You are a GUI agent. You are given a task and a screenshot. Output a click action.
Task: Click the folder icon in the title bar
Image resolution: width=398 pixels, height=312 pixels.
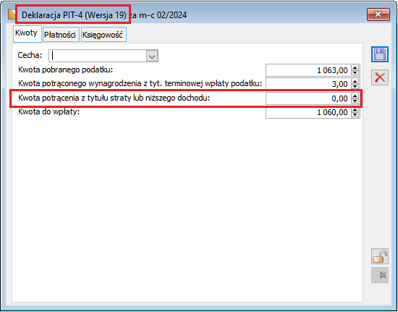coord(12,14)
